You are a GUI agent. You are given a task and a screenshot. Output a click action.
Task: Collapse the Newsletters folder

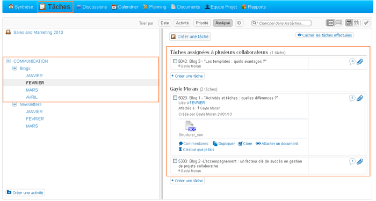pyautogui.click(x=15, y=105)
